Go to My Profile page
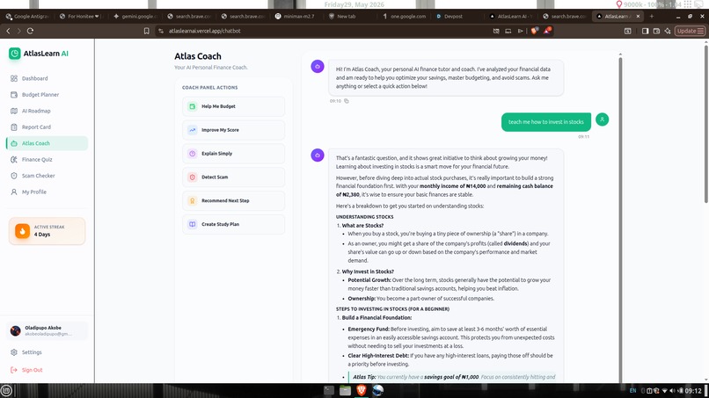The width and height of the screenshot is (709, 398). [x=47, y=192]
